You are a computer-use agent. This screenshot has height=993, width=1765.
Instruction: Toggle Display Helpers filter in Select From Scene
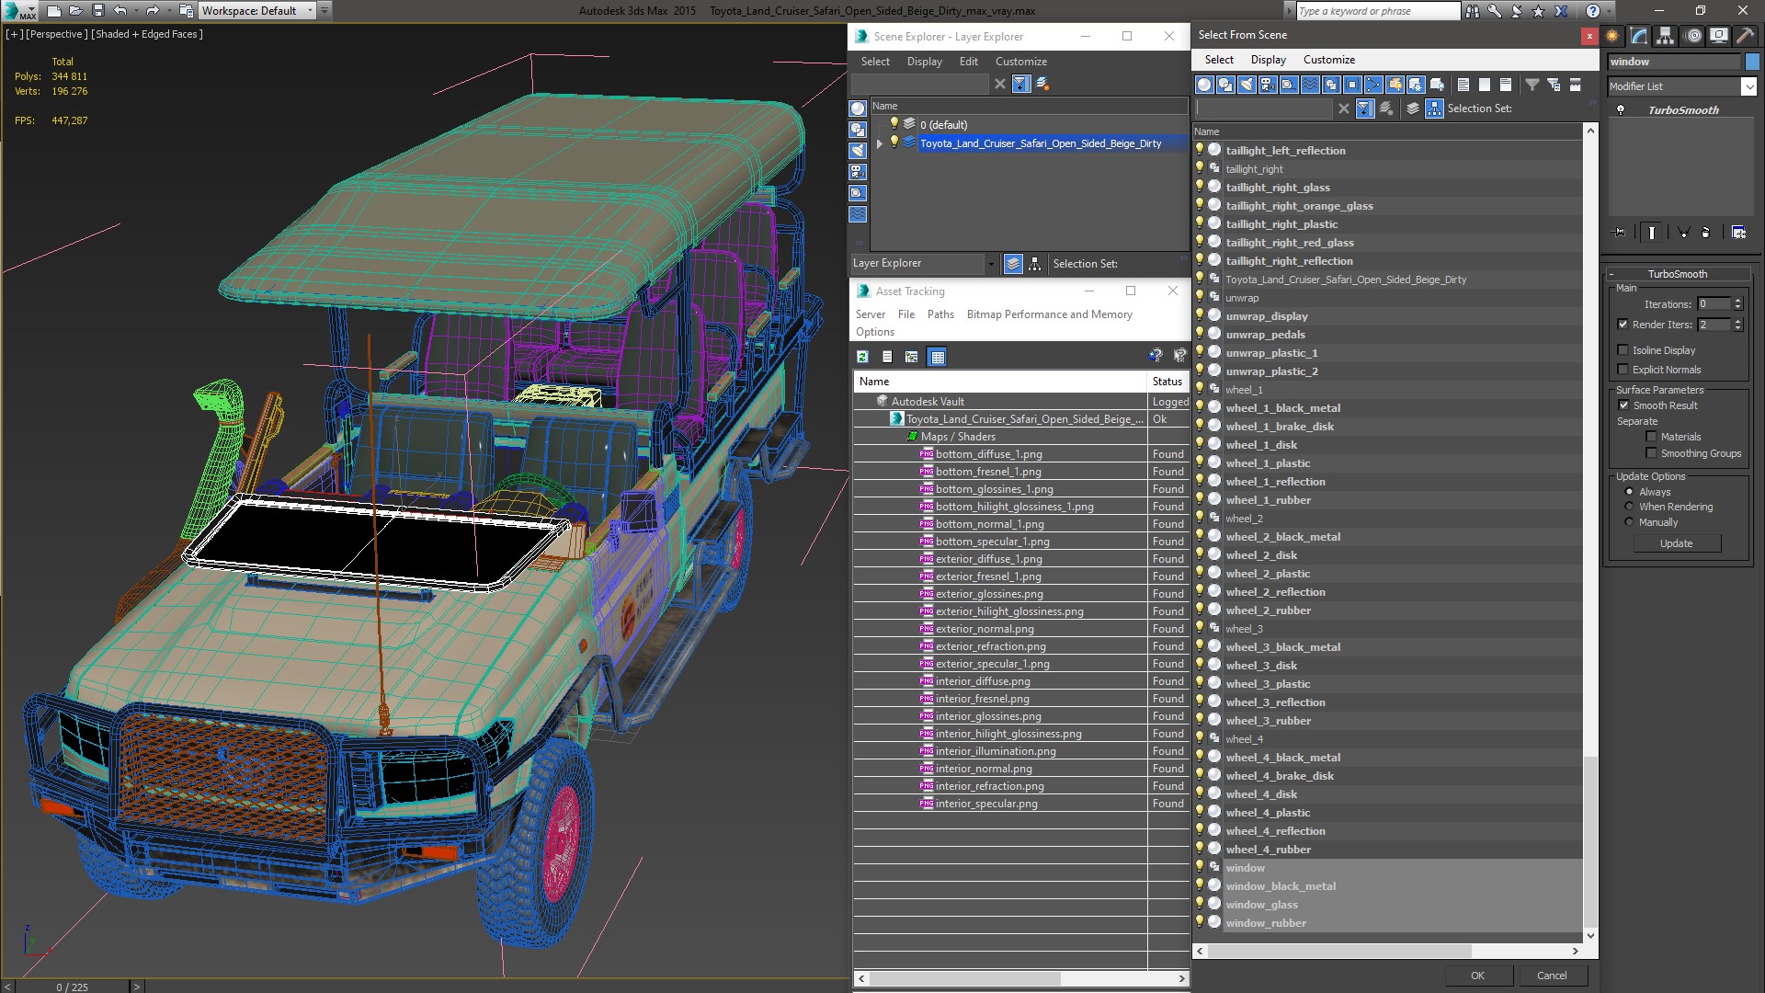tap(1289, 85)
